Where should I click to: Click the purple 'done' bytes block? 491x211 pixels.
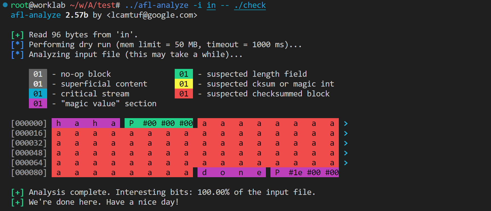[x=231, y=172]
